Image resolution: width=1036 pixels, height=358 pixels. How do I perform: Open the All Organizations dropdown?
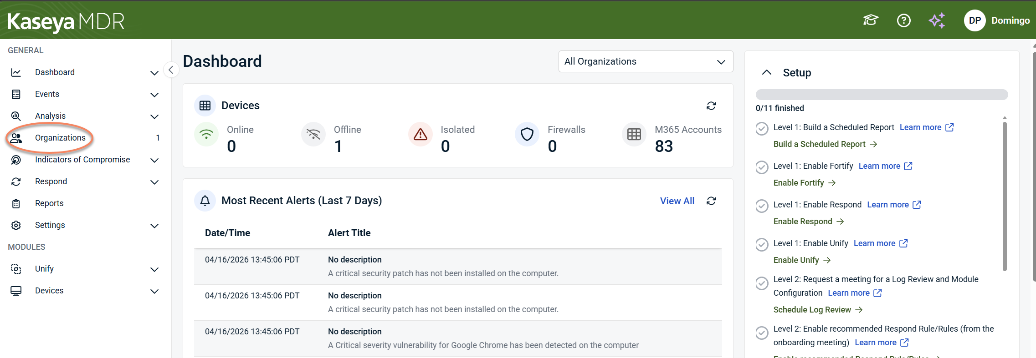[x=646, y=61]
